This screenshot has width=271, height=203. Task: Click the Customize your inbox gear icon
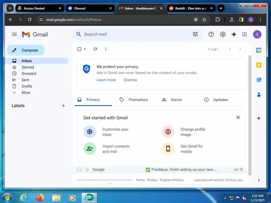(x=89, y=132)
